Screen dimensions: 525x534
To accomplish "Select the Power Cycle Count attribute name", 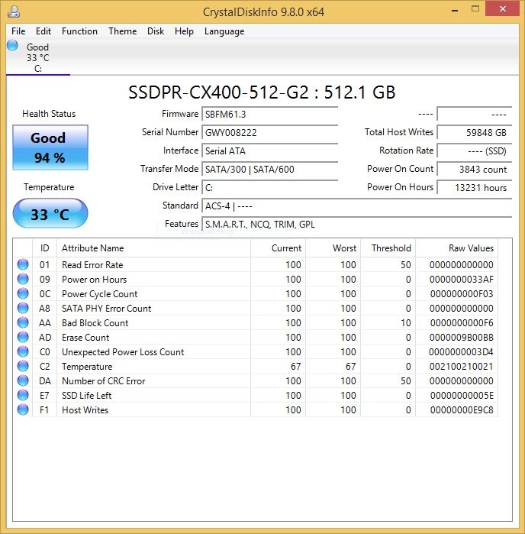I will [x=100, y=294].
